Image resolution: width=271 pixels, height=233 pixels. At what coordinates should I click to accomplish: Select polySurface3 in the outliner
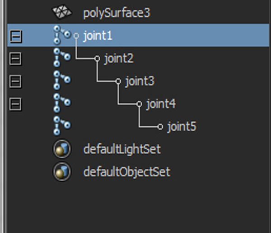117,13
